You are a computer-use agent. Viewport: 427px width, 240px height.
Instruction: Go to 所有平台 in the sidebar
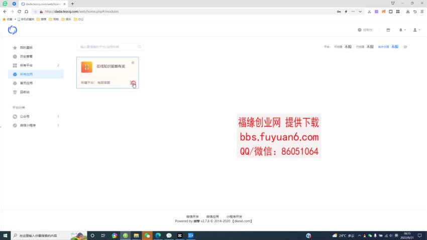click(x=26, y=65)
